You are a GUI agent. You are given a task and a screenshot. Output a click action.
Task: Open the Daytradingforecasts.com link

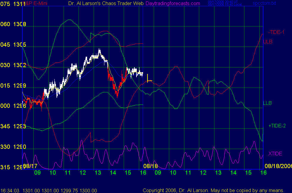[x=172, y=3]
